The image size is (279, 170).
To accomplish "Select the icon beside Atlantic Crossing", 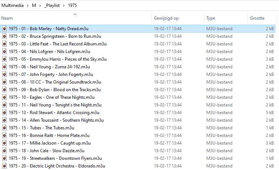I will [4, 113].
